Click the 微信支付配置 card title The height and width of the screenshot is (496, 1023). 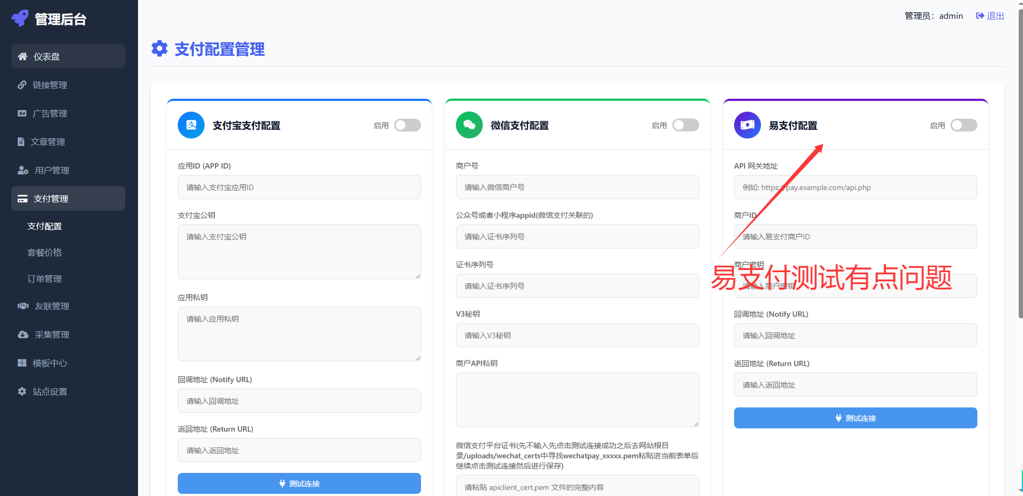520,126
